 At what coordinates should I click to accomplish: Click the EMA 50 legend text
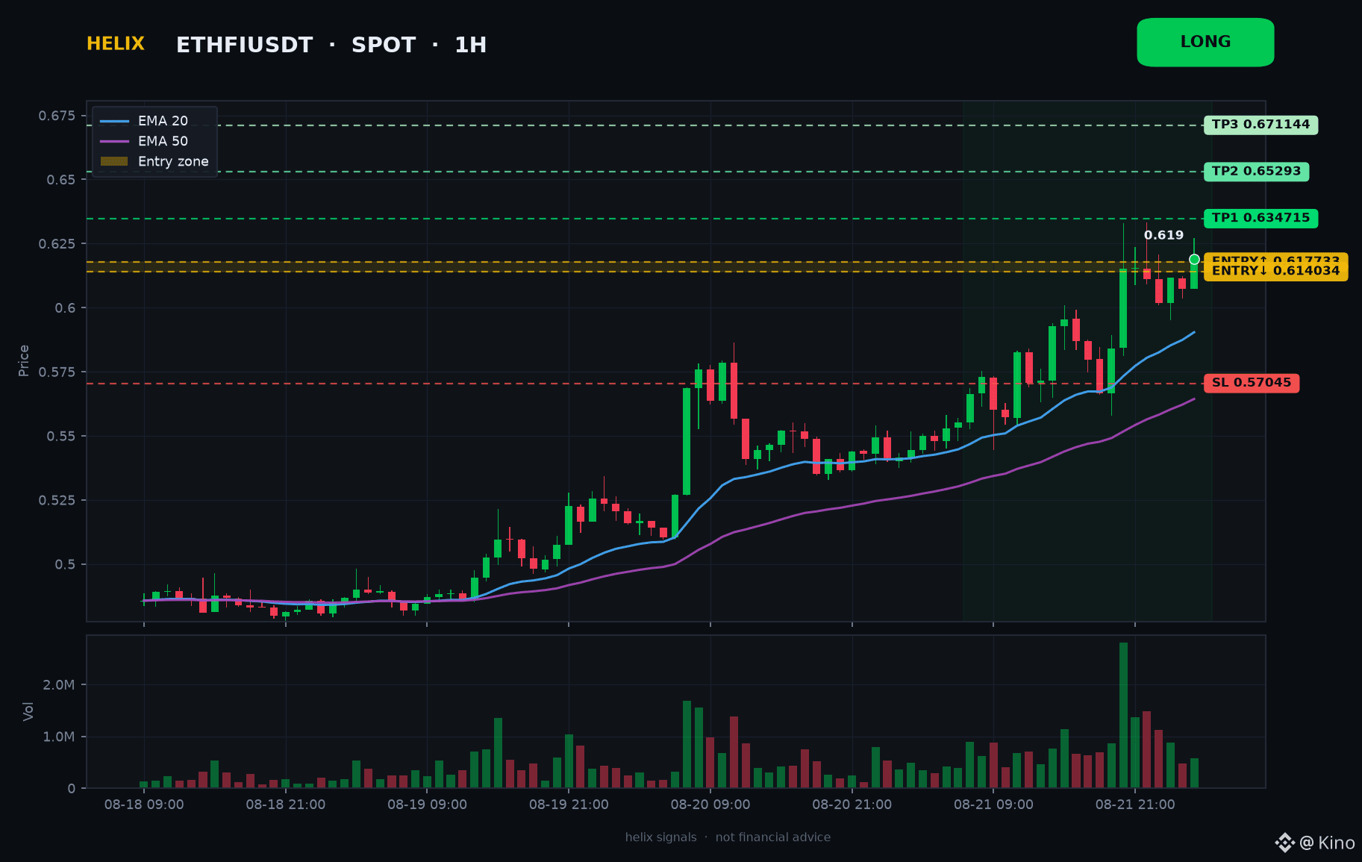point(163,141)
